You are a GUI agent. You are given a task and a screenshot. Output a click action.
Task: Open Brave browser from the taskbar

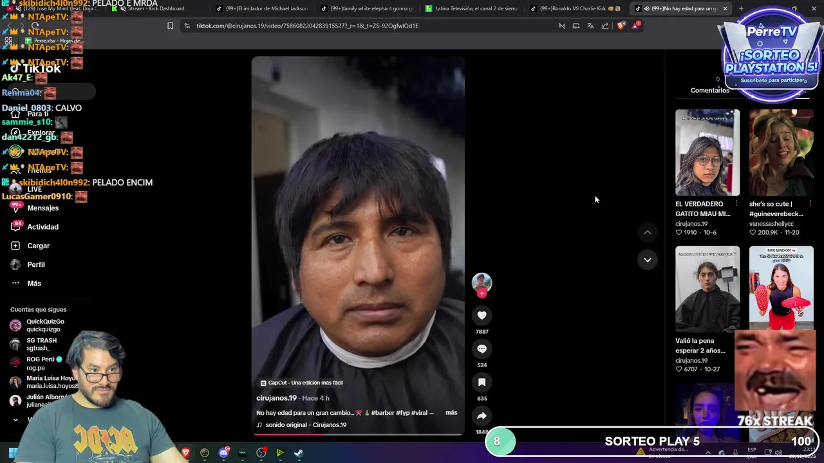click(x=186, y=453)
